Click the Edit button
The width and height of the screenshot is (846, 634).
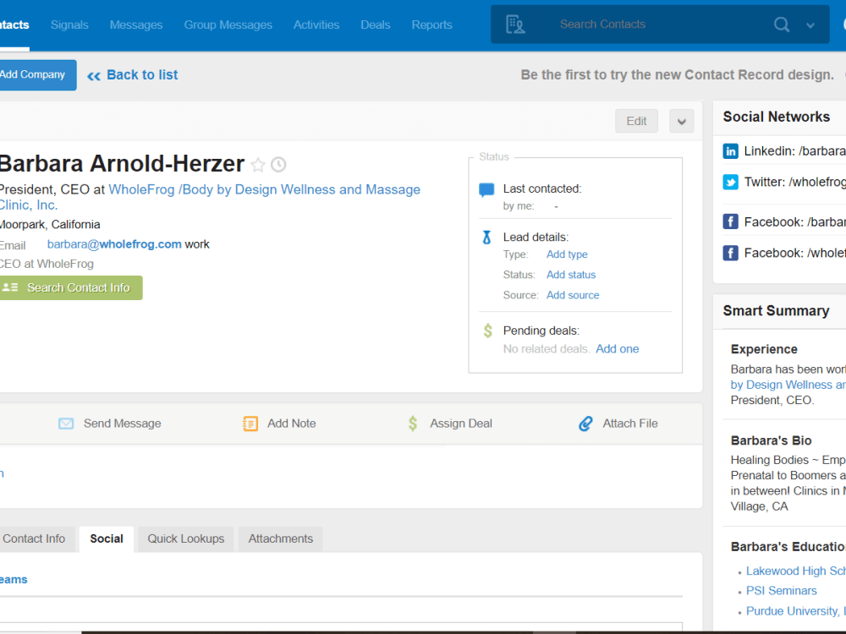pyautogui.click(x=636, y=121)
